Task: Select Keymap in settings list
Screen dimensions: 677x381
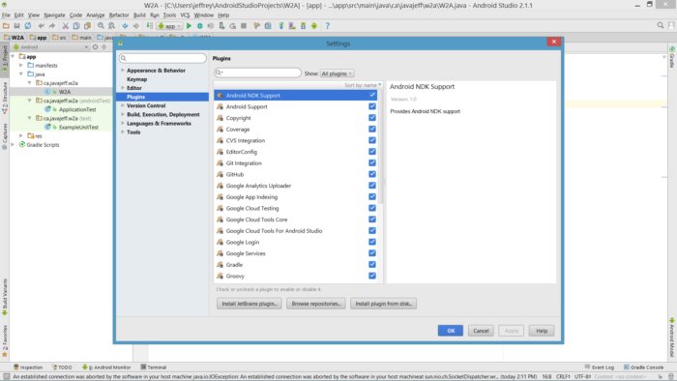Action: coord(137,79)
